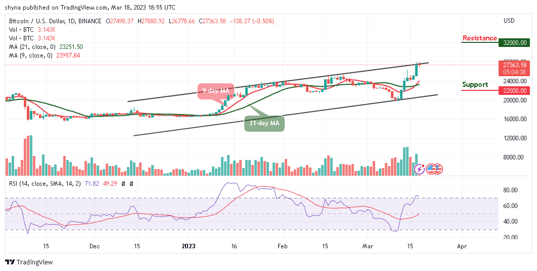Click the purple lightning event icon
This screenshot has height=271, width=537.
[x=419, y=169]
